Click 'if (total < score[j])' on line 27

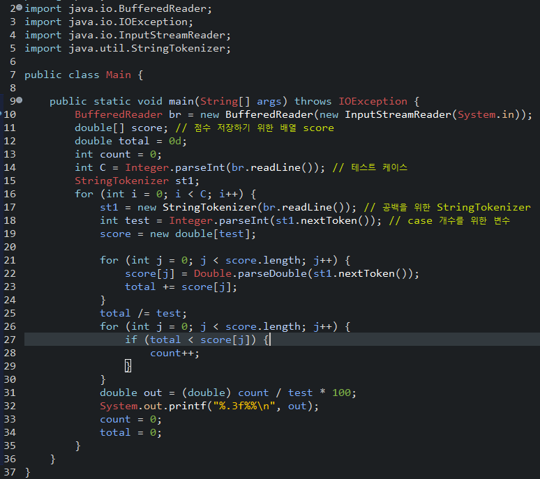[x=190, y=340]
